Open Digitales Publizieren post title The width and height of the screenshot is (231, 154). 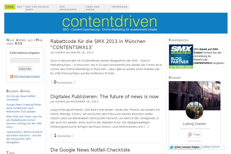(104, 97)
